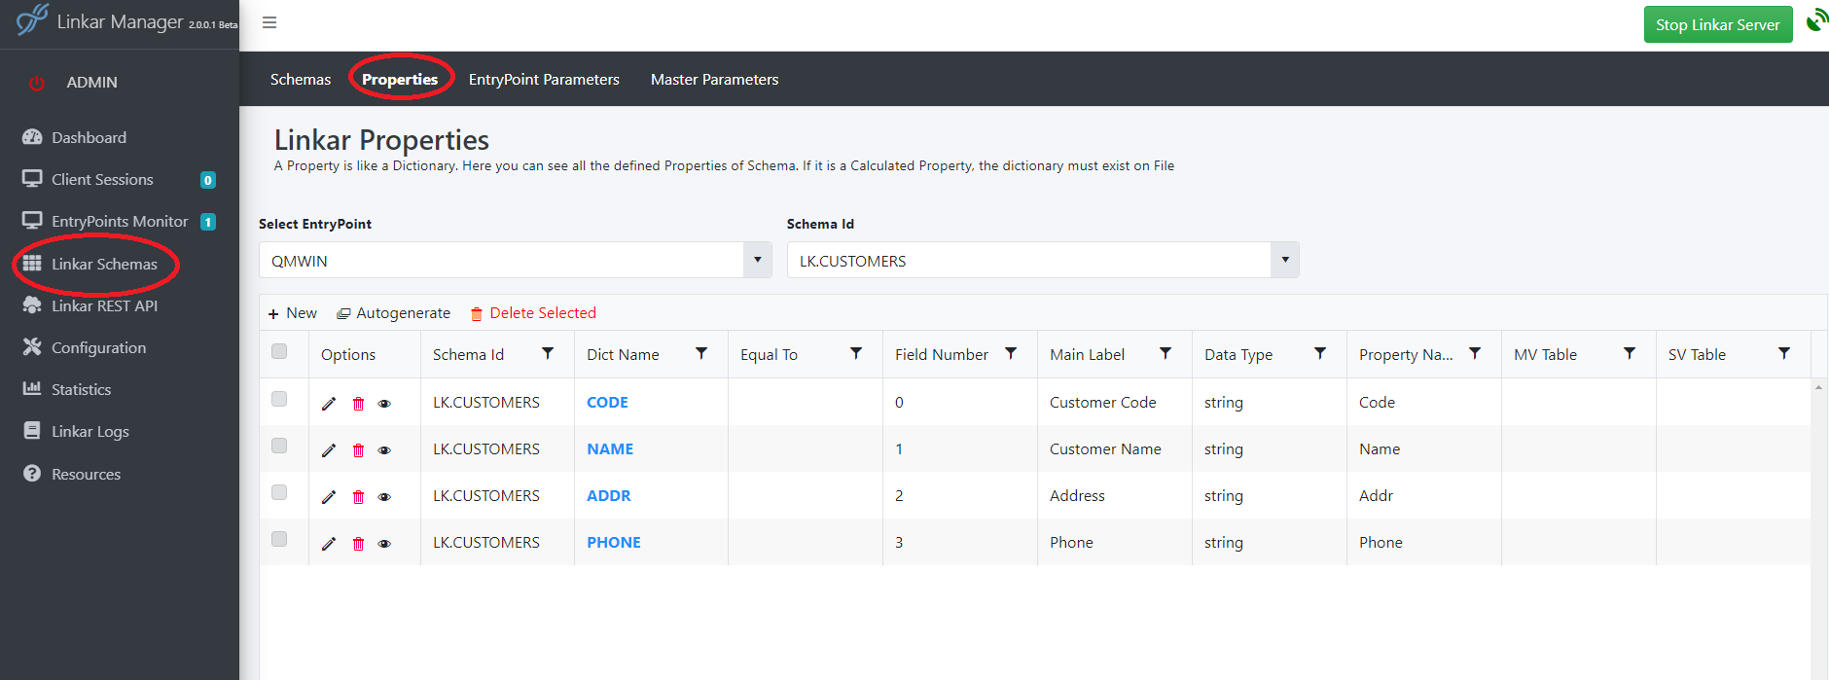Click the Linkar Manager logo icon

click(x=32, y=19)
